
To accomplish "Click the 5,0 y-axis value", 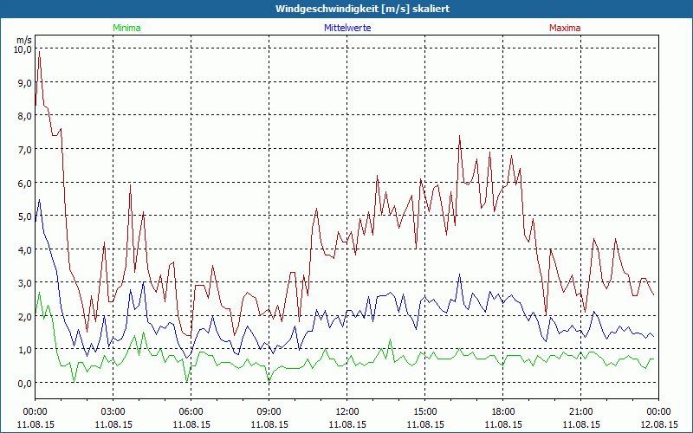I will (25, 216).
